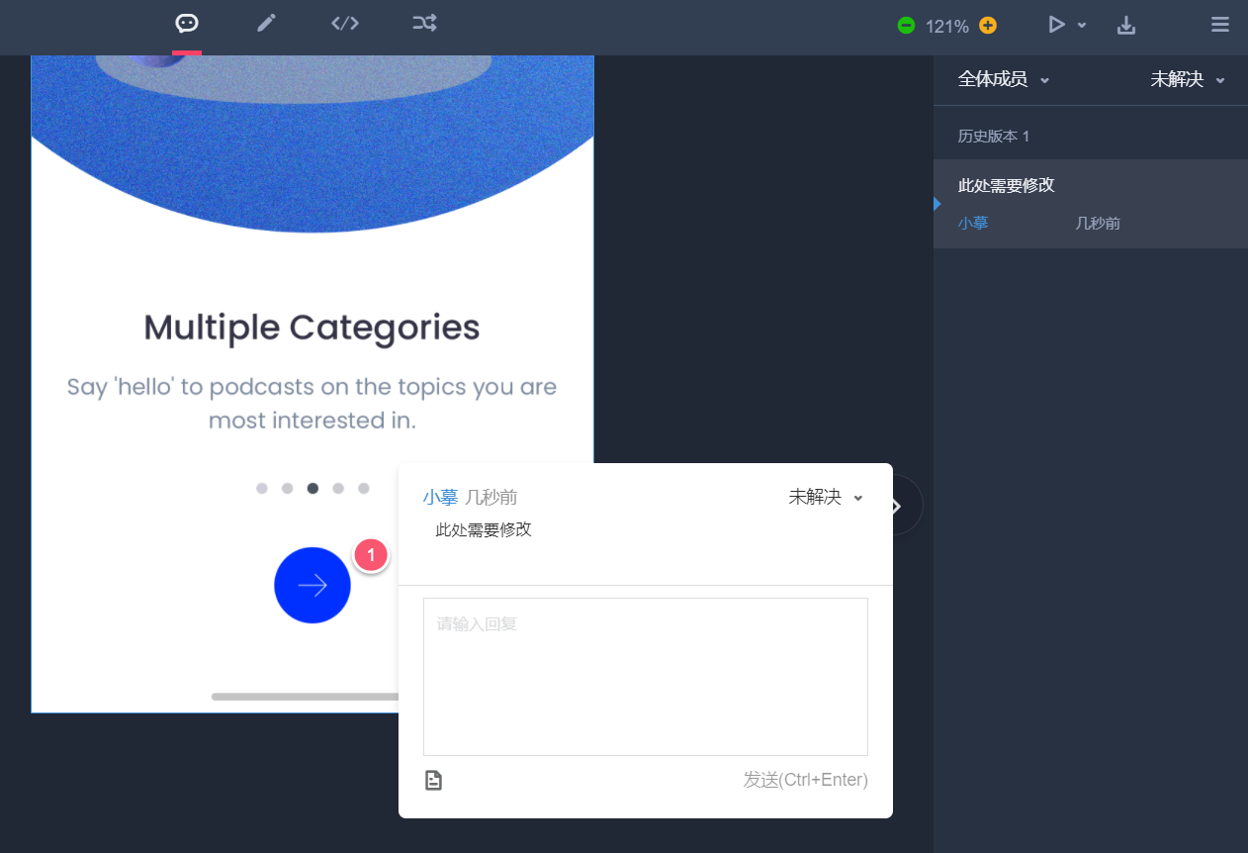This screenshot has height=853, width=1248.
Task: Open the hamburger menu icon
Action: click(1220, 25)
